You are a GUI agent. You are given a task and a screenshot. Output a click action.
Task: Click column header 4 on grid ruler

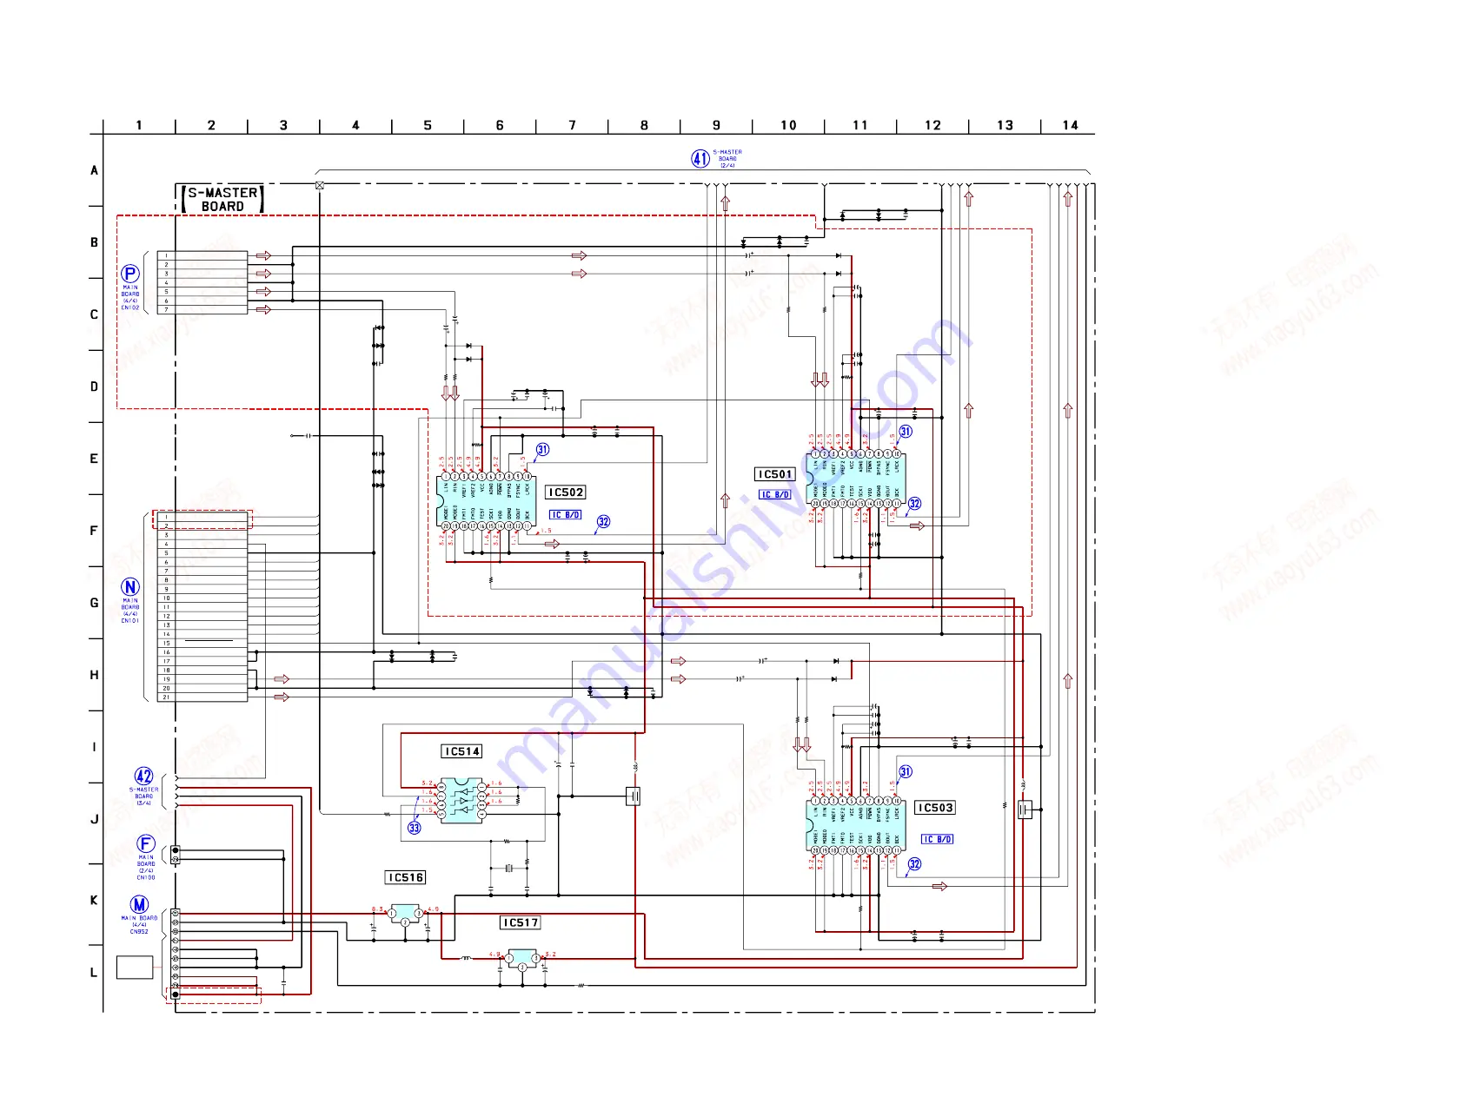(355, 125)
